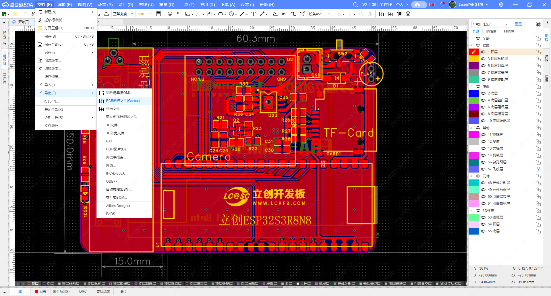
Task: Toggle visibility of 2 底层 layer
Action: tap(483, 93)
